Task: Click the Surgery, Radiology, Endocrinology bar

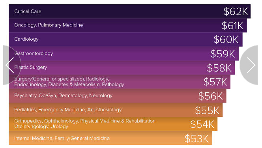Action: [x=120, y=82]
